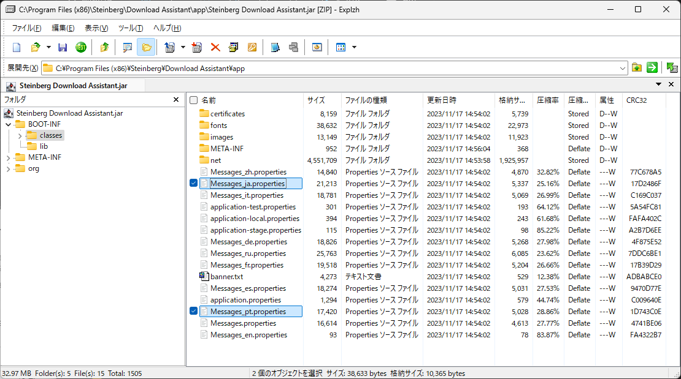Open the ツール(T) menu

(131, 28)
